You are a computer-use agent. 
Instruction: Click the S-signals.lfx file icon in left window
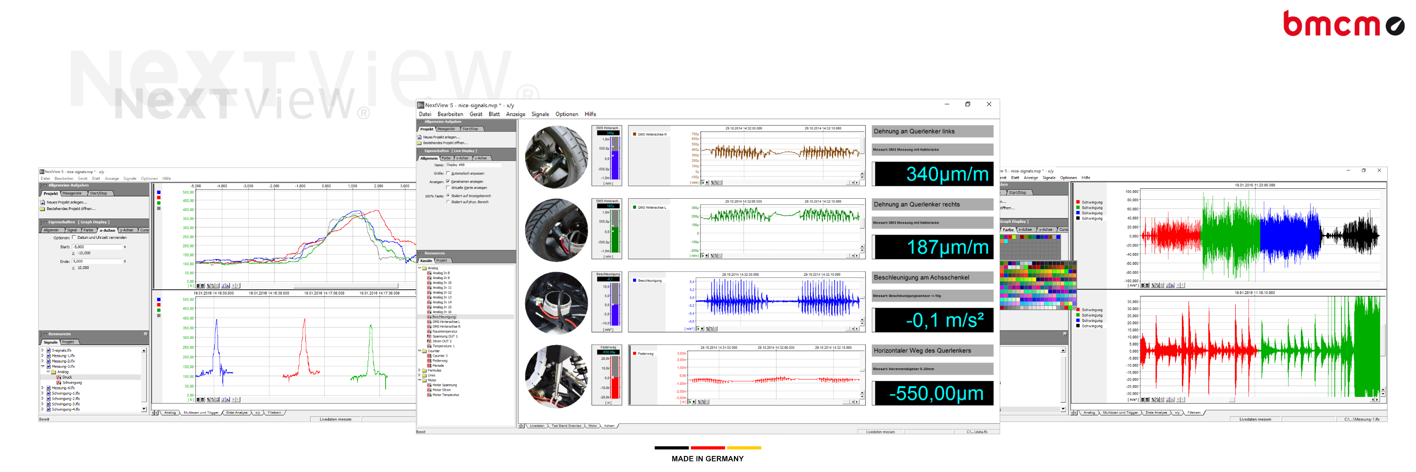pyautogui.click(x=48, y=351)
